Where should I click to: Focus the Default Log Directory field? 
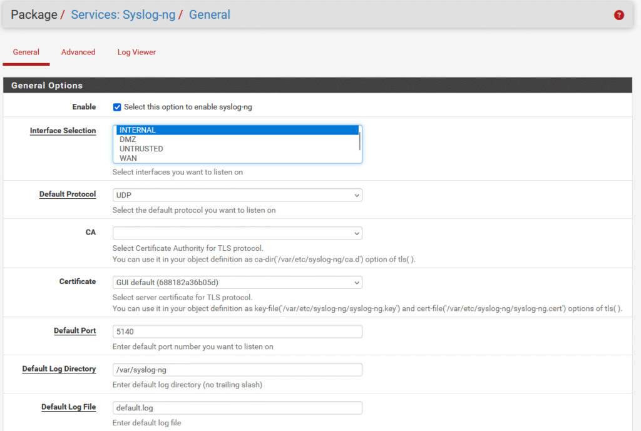pos(237,370)
